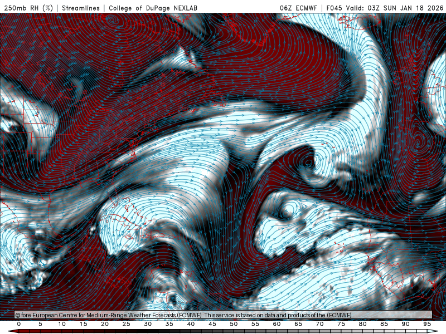446x334 pixels.
Task: Click the '5' label on the RH scale
Action: (40, 324)
